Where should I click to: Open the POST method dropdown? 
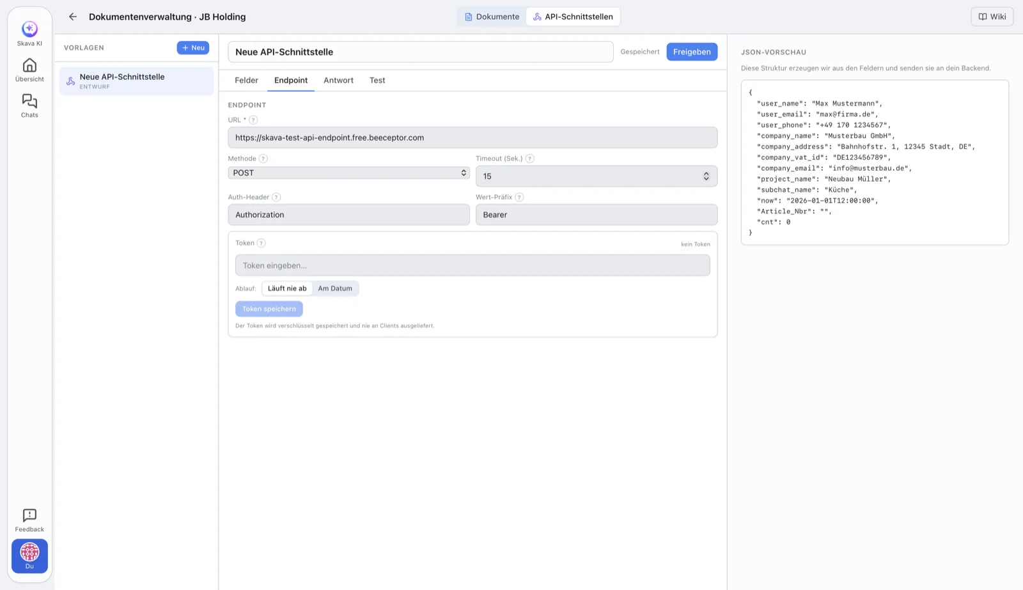(349, 173)
